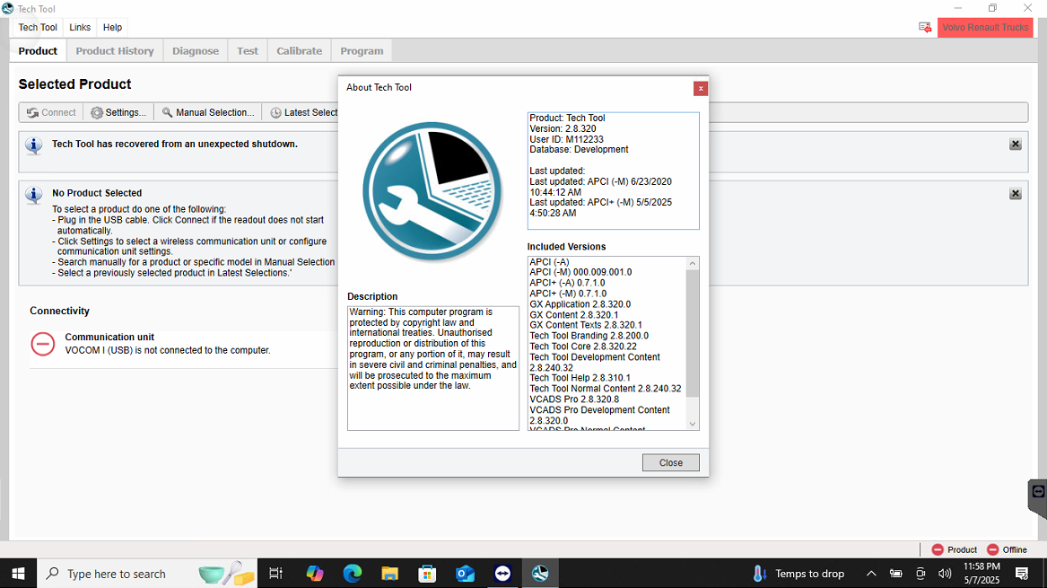The width and height of the screenshot is (1047, 588).
Task: Select 'Tech Tool Help 2.8.310.1' entry
Action: tap(580, 378)
